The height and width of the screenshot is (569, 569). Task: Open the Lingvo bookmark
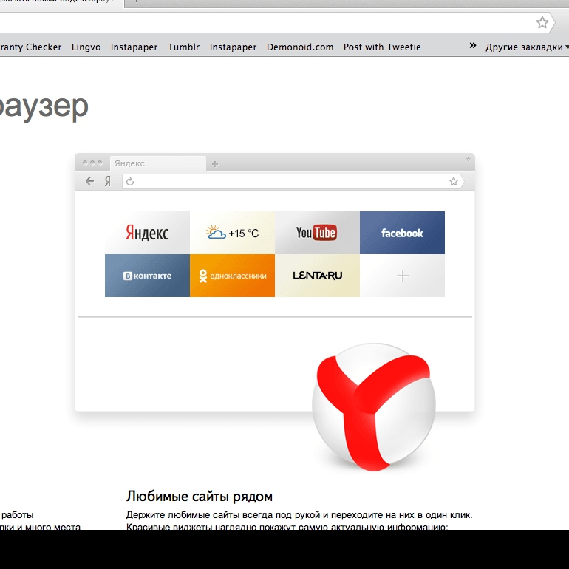[x=86, y=47]
